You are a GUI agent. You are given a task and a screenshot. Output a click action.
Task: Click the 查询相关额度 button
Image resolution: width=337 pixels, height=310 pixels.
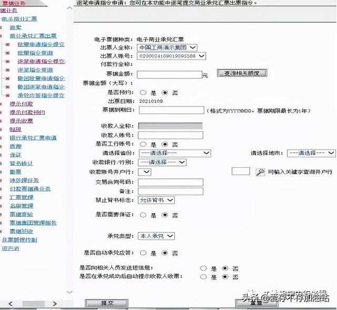point(242,73)
